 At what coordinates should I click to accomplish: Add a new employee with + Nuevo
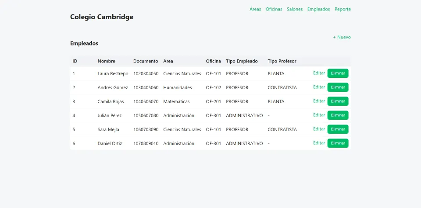coord(342,37)
